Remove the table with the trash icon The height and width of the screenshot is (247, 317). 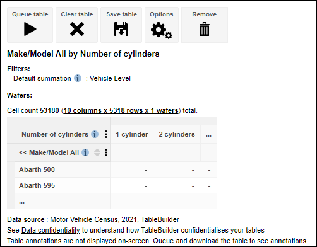(x=205, y=25)
